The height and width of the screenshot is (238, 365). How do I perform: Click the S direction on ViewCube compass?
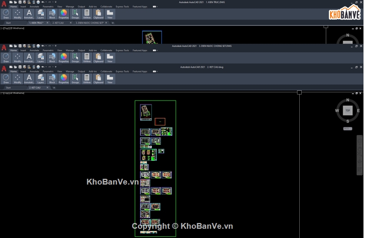(348, 121)
